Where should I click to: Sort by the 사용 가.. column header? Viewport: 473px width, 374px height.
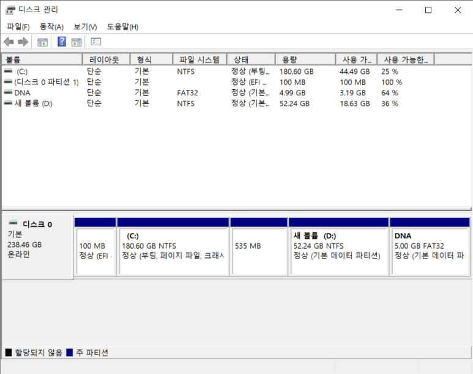pyautogui.click(x=356, y=59)
